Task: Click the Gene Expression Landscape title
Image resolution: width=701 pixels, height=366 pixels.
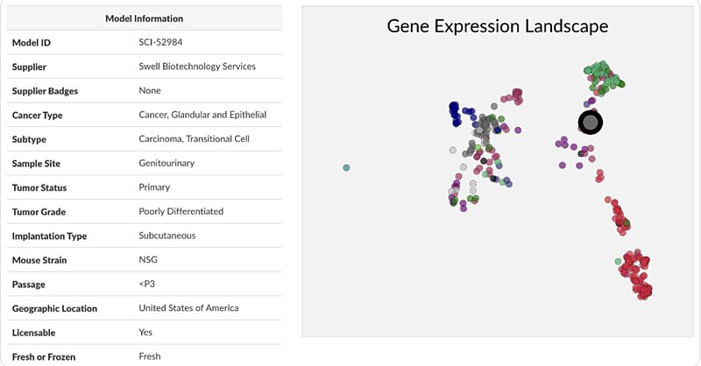Action: point(498,26)
